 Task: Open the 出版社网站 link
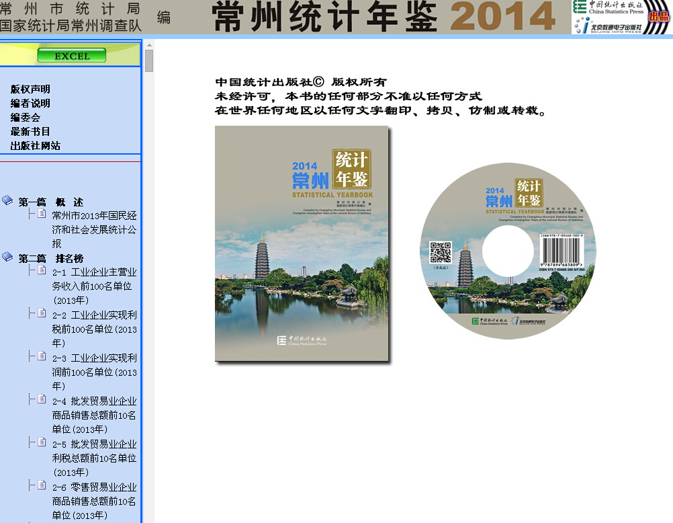(35, 146)
